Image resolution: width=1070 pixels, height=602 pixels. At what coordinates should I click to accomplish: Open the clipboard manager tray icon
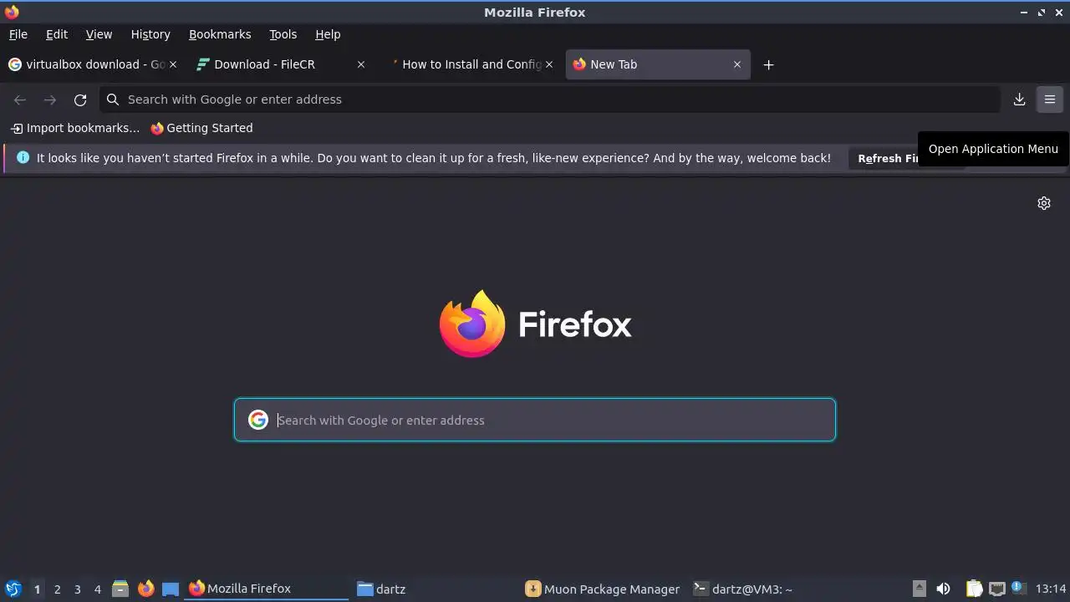click(974, 589)
